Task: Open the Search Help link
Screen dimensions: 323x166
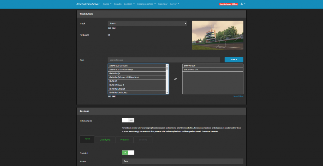Action: (238, 96)
